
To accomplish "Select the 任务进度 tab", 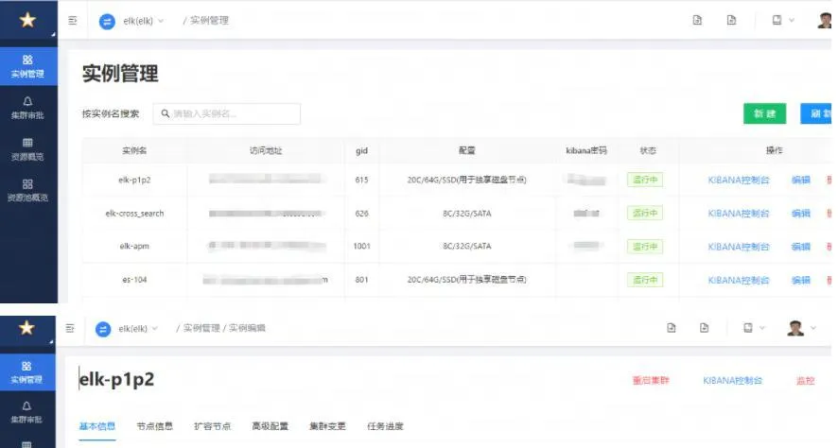I will pos(385,426).
